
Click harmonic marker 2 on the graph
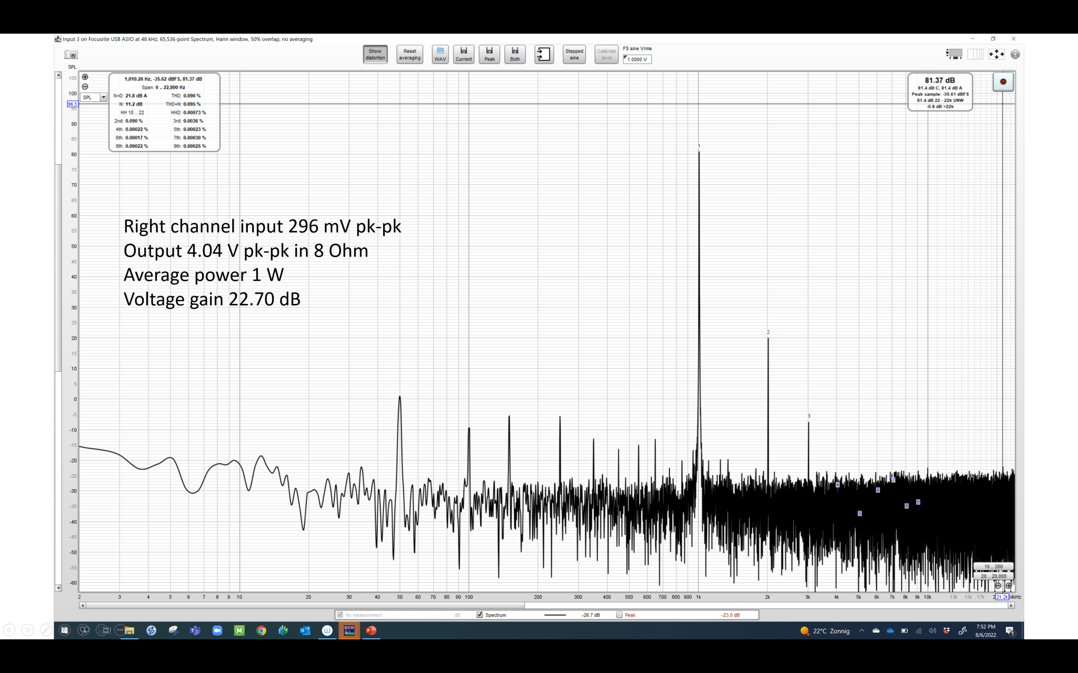pos(768,332)
